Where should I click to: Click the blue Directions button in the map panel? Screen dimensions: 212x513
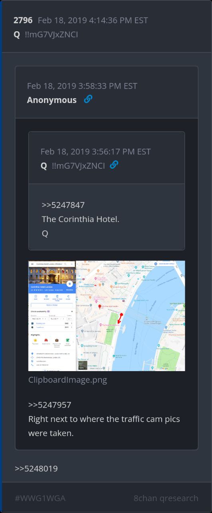click(70, 284)
